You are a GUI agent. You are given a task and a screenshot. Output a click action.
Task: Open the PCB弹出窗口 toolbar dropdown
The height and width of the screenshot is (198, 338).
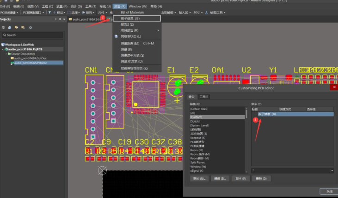(33, 13)
